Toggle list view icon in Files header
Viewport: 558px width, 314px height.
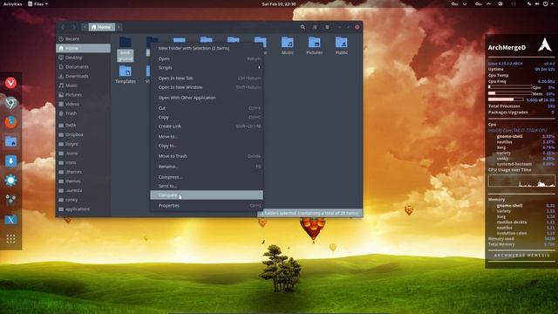pyautogui.click(x=315, y=27)
